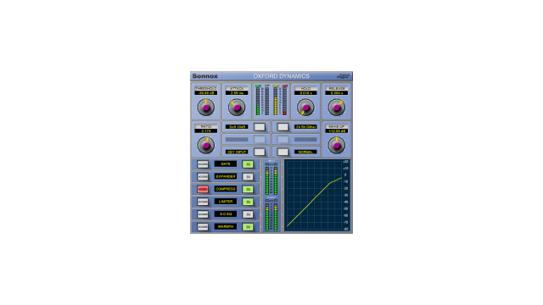Click the Ratio knob
543x305 pixels.
(x=205, y=145)
